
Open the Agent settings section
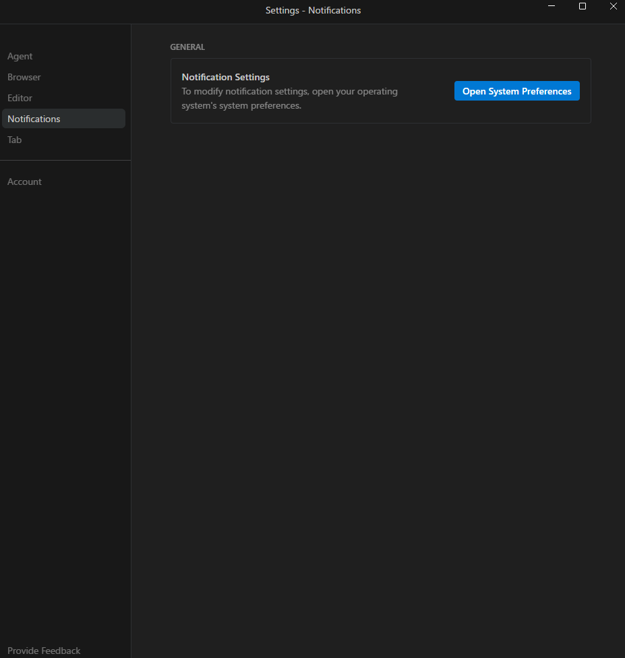pos(20,56)
